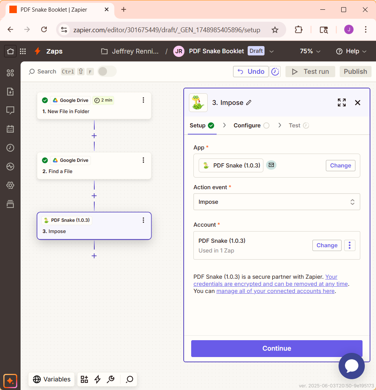Click the Search field in editor toolbar

[x=43, y=72]
